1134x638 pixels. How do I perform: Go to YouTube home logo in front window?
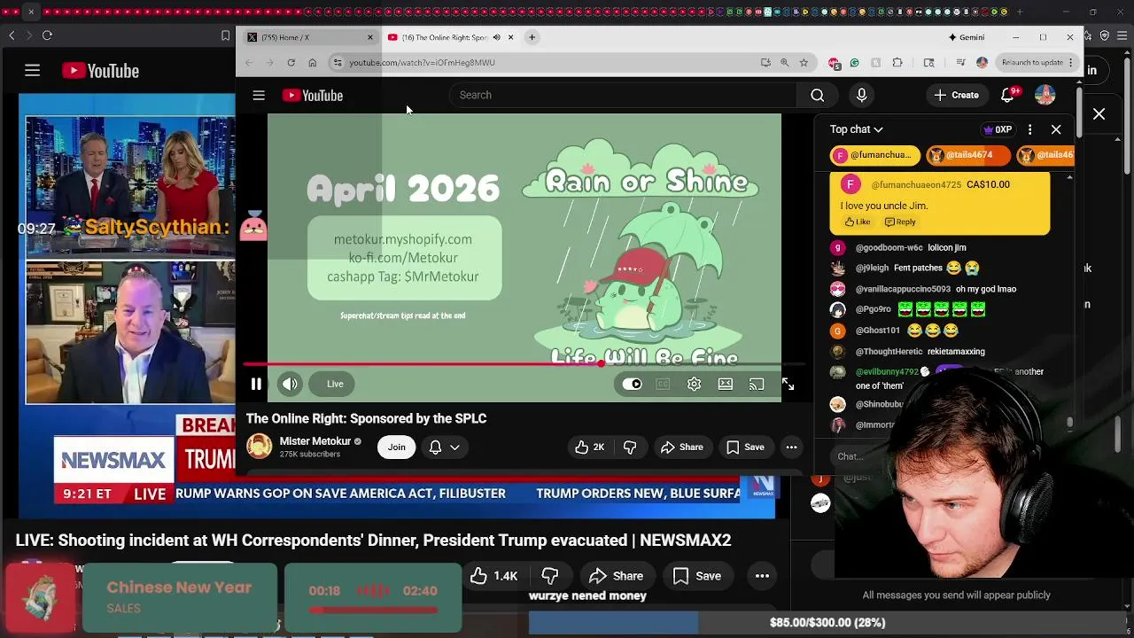point(313,95)
